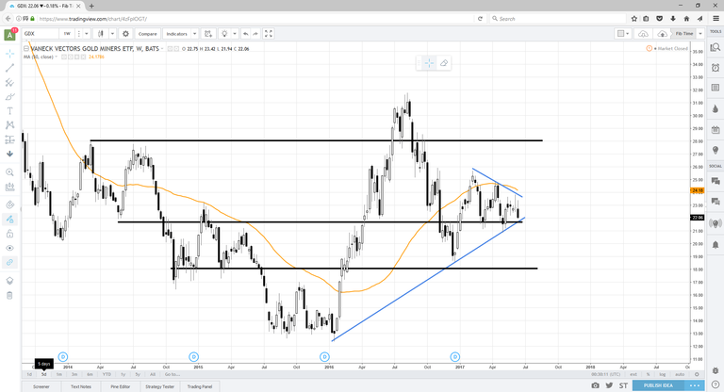Toggle drawings sync link icon
Screen dimensions: 724x392
(x=9, y=262)
